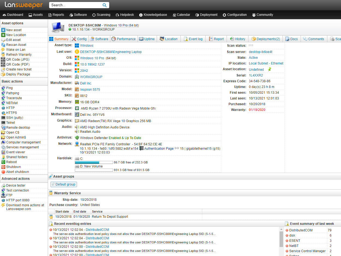The height and width of the screenshot is (256, 341).
Task: Click the 10.0.19042.1237 build link
Action: coord(92,64)
